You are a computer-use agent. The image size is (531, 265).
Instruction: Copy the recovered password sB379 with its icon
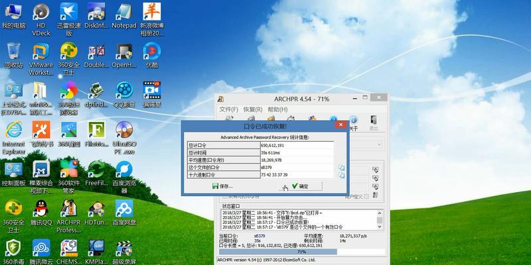point(341,168)
